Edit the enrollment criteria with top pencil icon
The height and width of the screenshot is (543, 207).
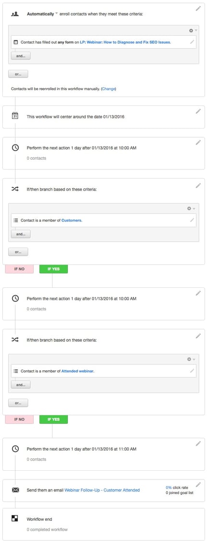pyautogui.click(x=198, y=9)
